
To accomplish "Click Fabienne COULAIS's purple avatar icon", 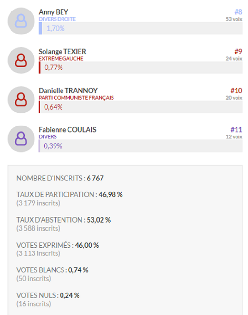I will pyautogui.click(x=21, y=139).
